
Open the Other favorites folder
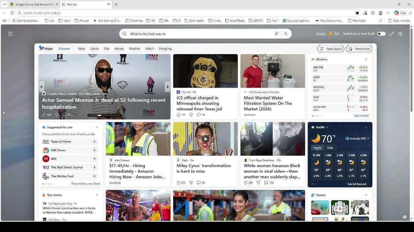coord(399,21)
